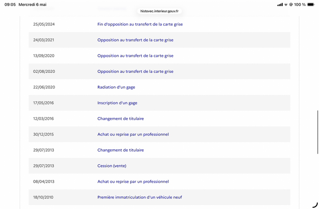This screenshot has height=209, width=319.
Task: Open the 12/03/2016 Changement de titulaire entry
Action: point(120,119)
